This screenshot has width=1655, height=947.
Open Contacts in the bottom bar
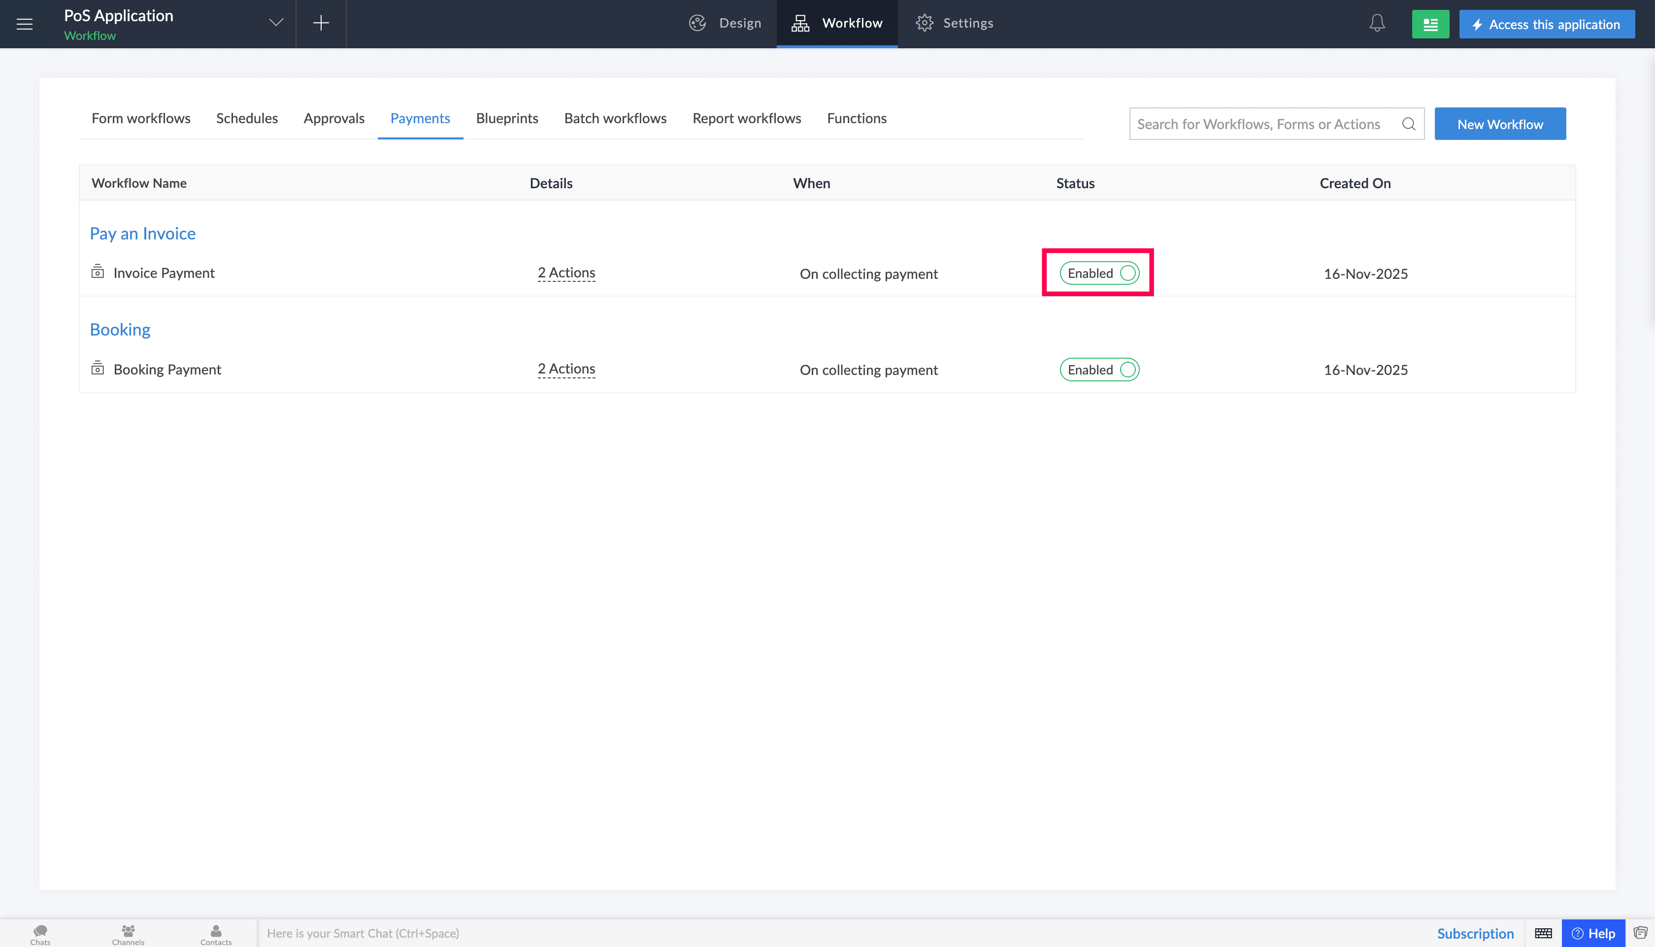216,934
